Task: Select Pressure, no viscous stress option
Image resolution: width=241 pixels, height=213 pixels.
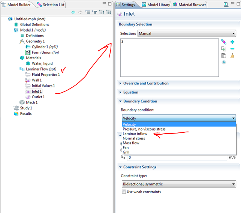Action: tap(144, 129)
